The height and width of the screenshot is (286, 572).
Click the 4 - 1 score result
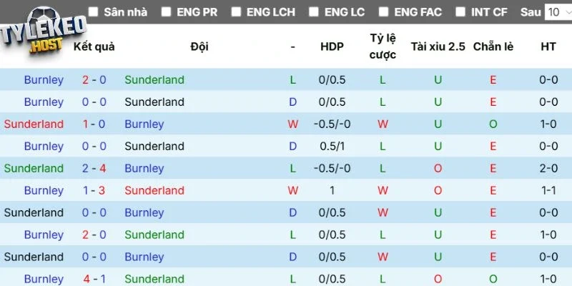coord(94,279)
